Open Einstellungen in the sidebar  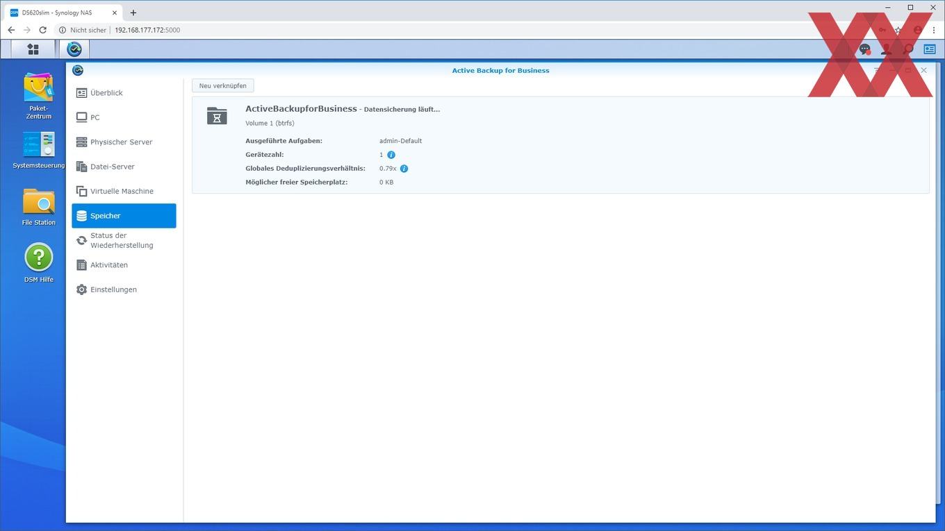[x=124, y=289]
